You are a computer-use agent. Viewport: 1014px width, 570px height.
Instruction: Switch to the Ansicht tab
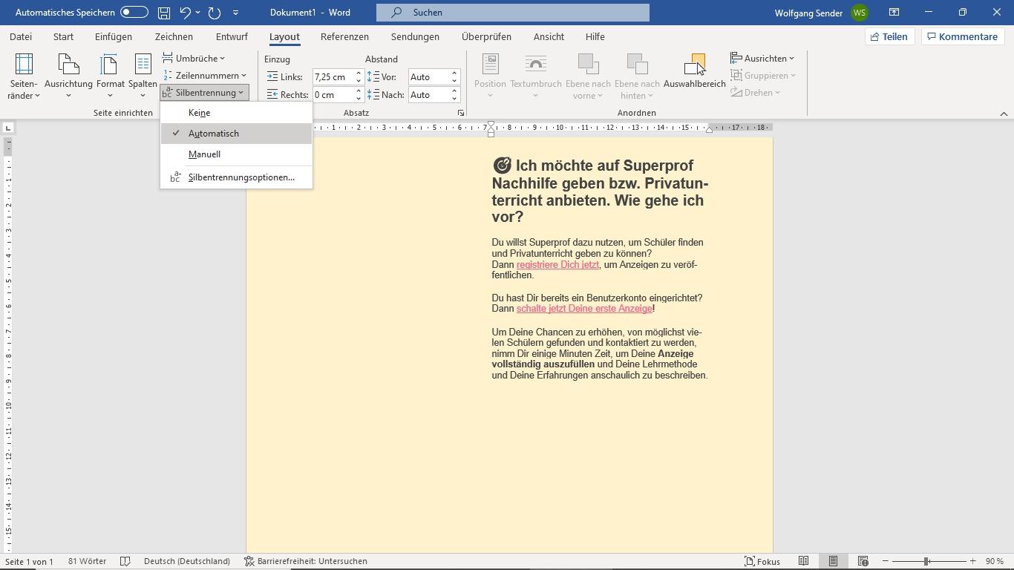click(549, 36)
